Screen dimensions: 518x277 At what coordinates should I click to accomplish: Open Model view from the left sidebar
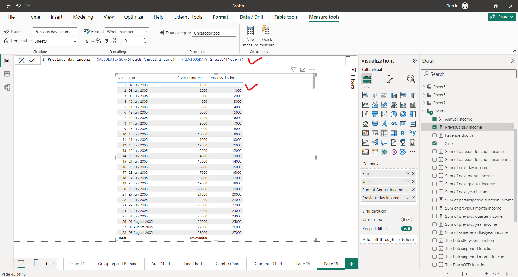pyautogui.click(x=7, y=87)
